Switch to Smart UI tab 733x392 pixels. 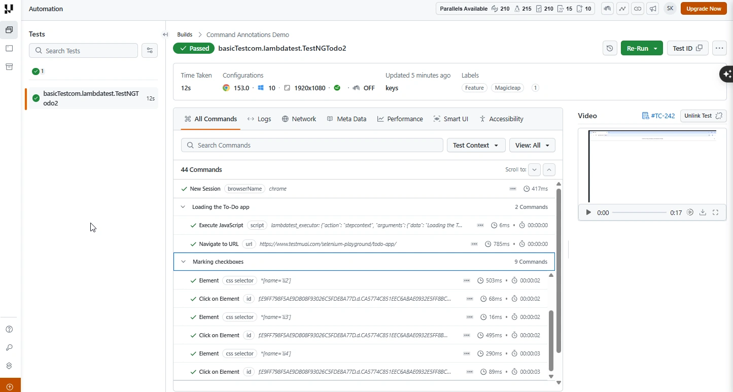click(450, 119)
